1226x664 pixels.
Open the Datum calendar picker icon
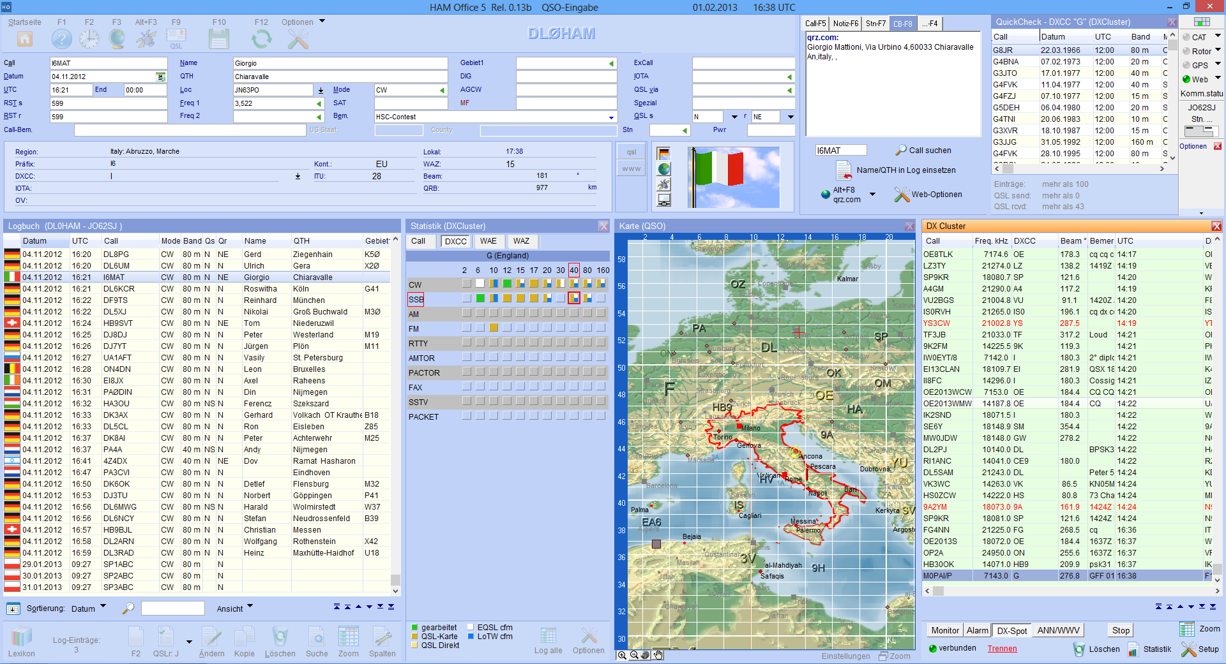pyautogui.click(x=160, y=77)
